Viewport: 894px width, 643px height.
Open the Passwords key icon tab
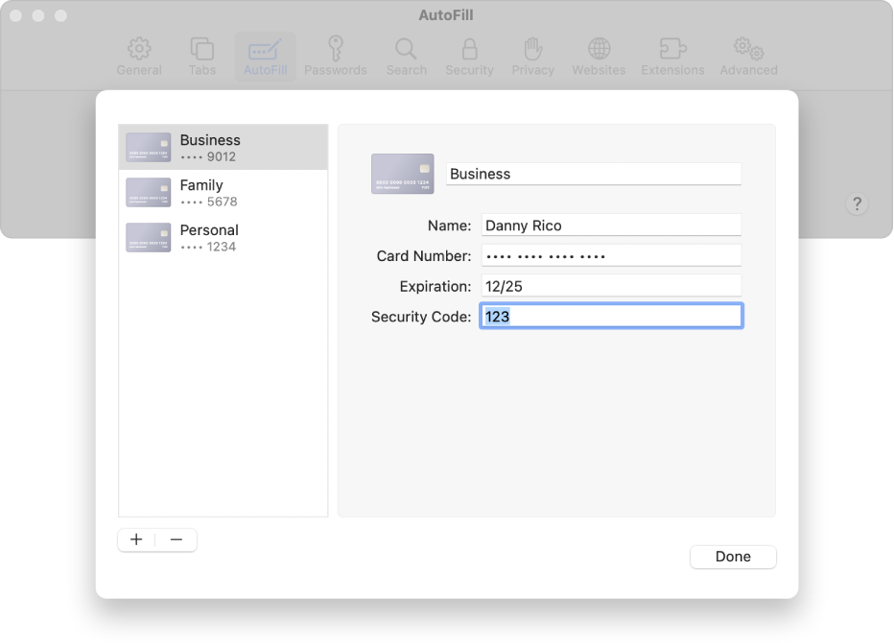(336, 57)
